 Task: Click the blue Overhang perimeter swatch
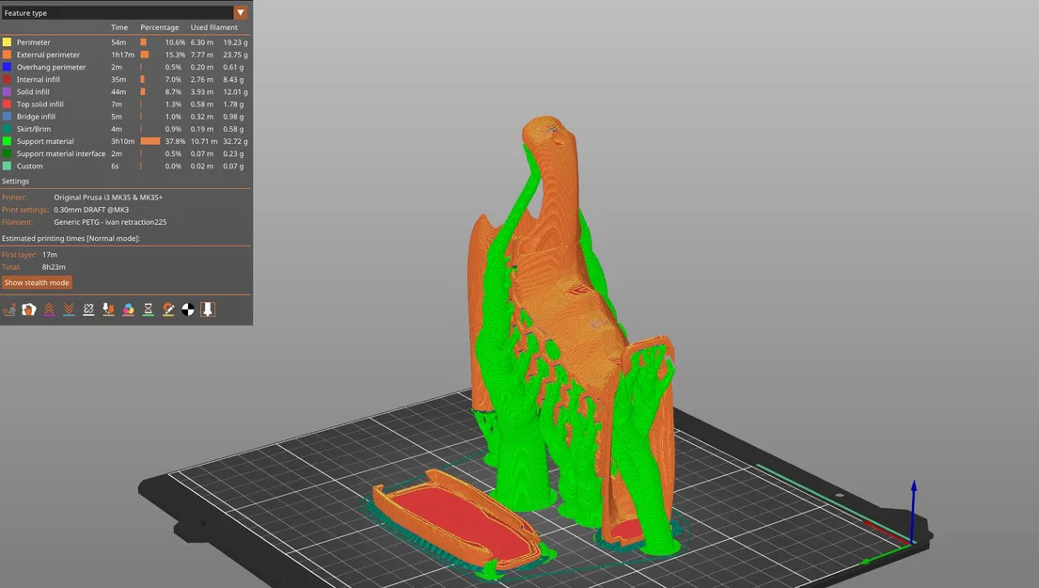click(x=7, y=67)
